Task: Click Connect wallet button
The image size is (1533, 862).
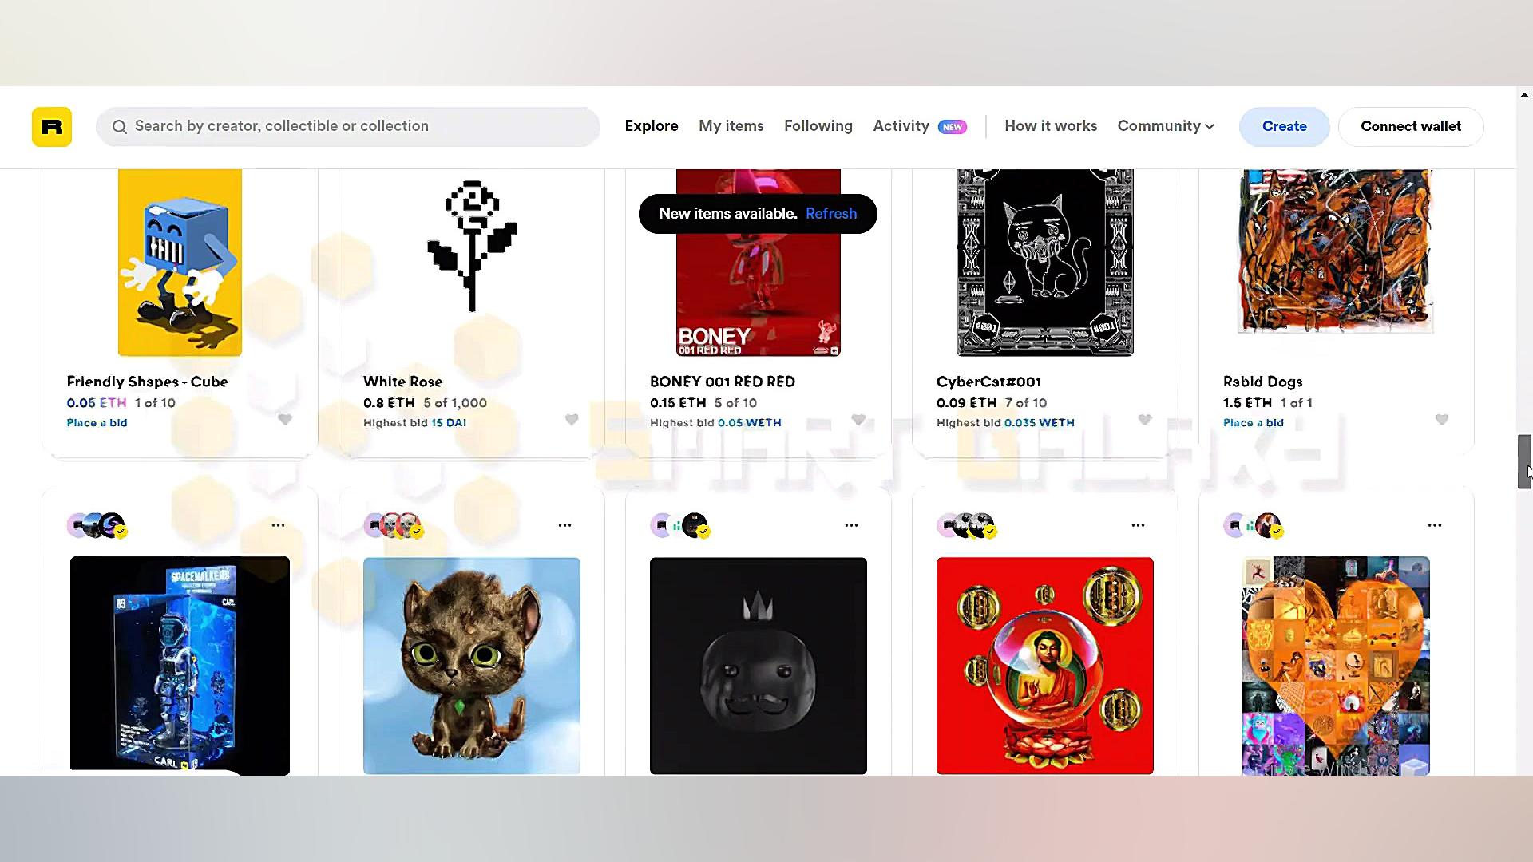Action: click(1411, 126)
